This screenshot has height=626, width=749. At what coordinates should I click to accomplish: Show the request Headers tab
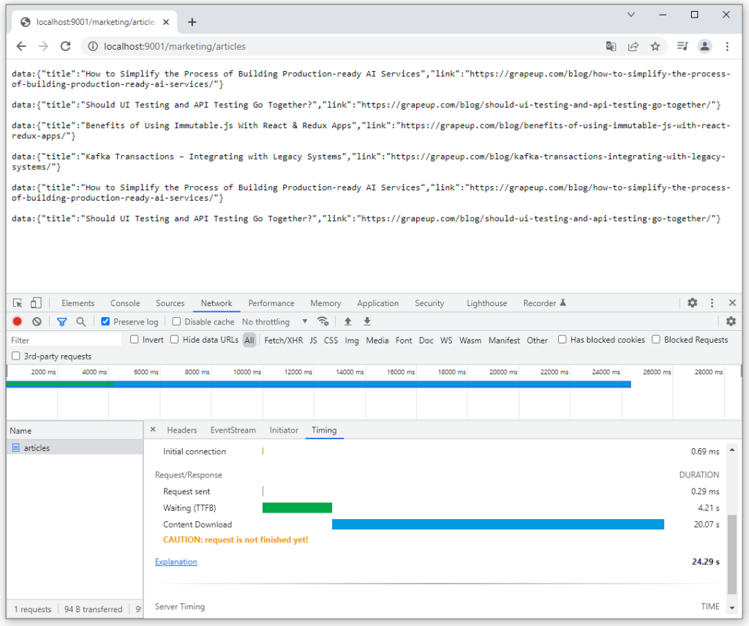point(182,430)
